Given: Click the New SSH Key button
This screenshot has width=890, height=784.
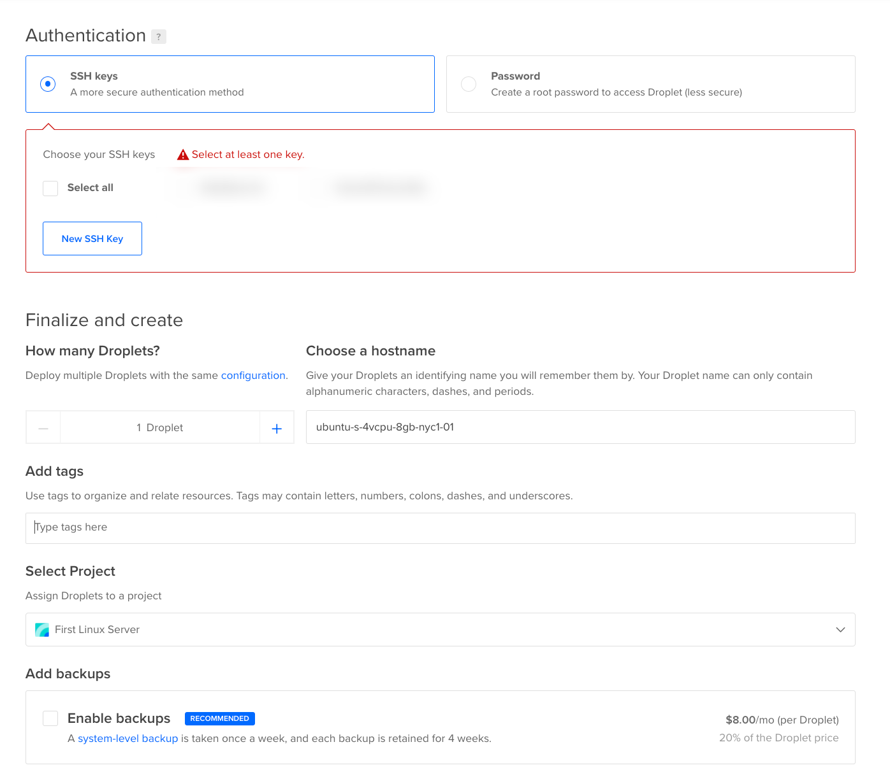Looking at the screenshot, I should click(x=92, y=239).
